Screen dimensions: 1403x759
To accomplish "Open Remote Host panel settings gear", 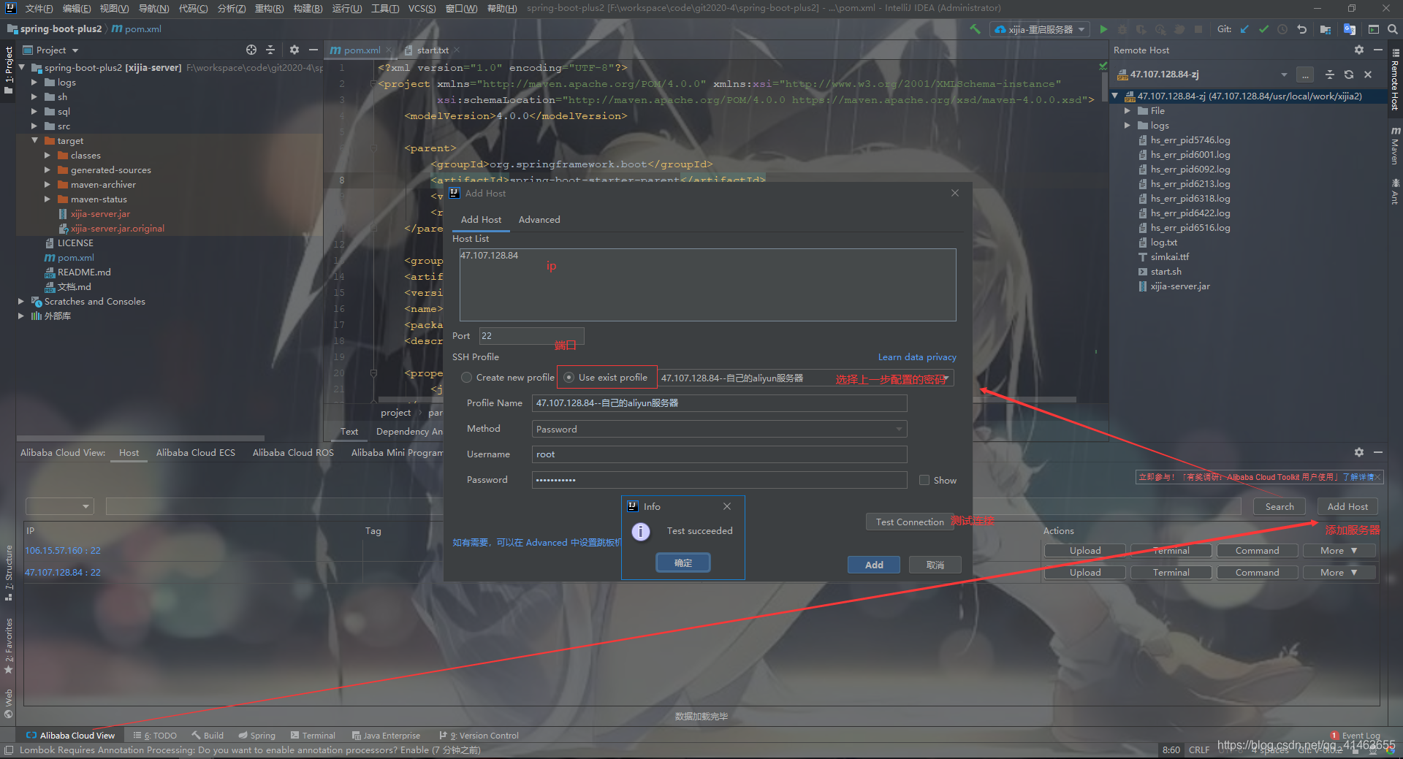I will tap(1358, 50).
